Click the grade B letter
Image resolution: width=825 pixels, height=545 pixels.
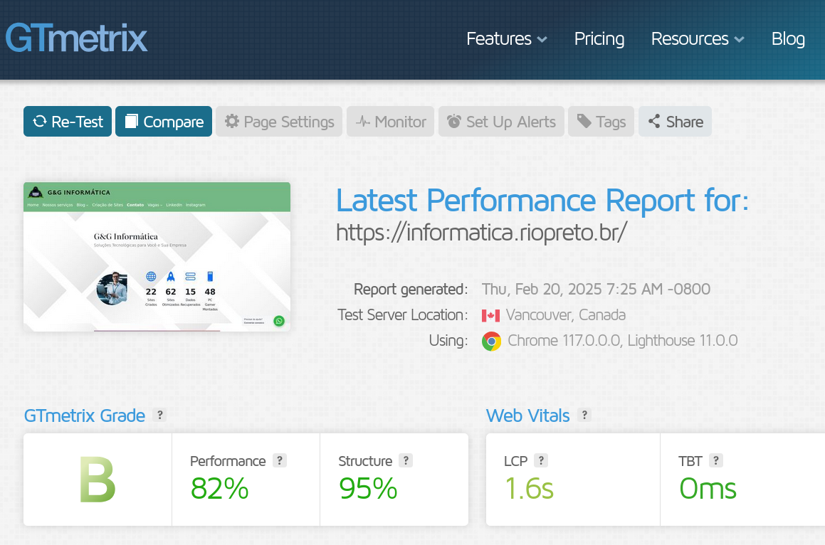tap(98, 480)
